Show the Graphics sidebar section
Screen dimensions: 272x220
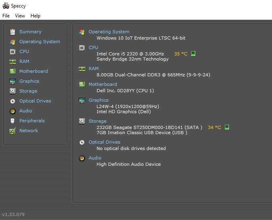(29, 81)
